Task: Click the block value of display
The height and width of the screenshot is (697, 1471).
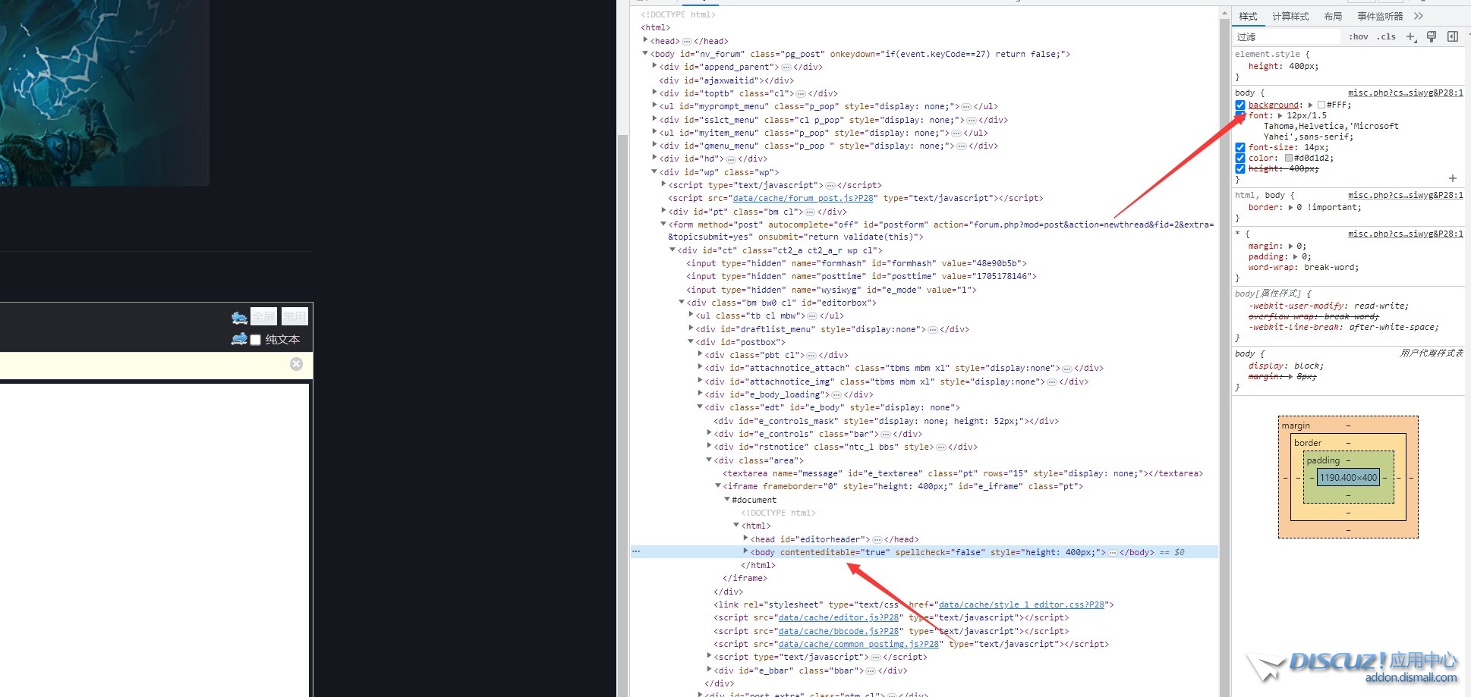Action: (1308, 366)
